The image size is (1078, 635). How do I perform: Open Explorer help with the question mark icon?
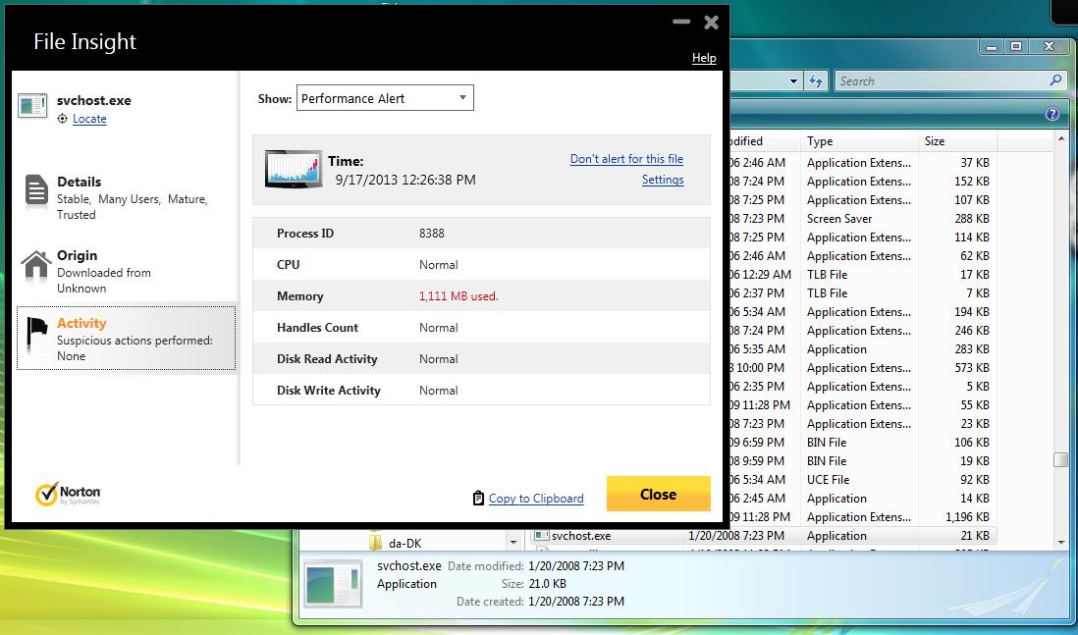1051,114
